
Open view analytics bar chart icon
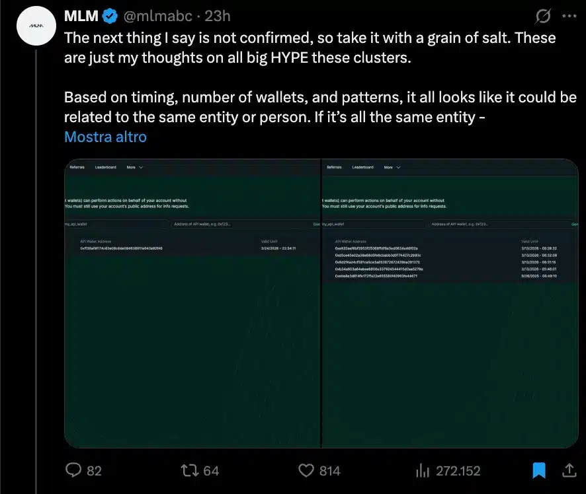point(422,470)
